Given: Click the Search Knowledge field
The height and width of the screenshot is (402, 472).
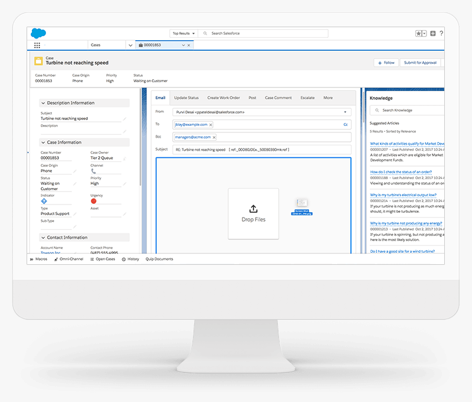Looking at the screenshot, I should tap(407, 111).
